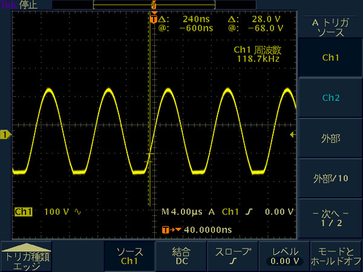Open the トリガ種類 エッジ menu
The width and height of the screenshot is (363, 272).
coord(27,257)
